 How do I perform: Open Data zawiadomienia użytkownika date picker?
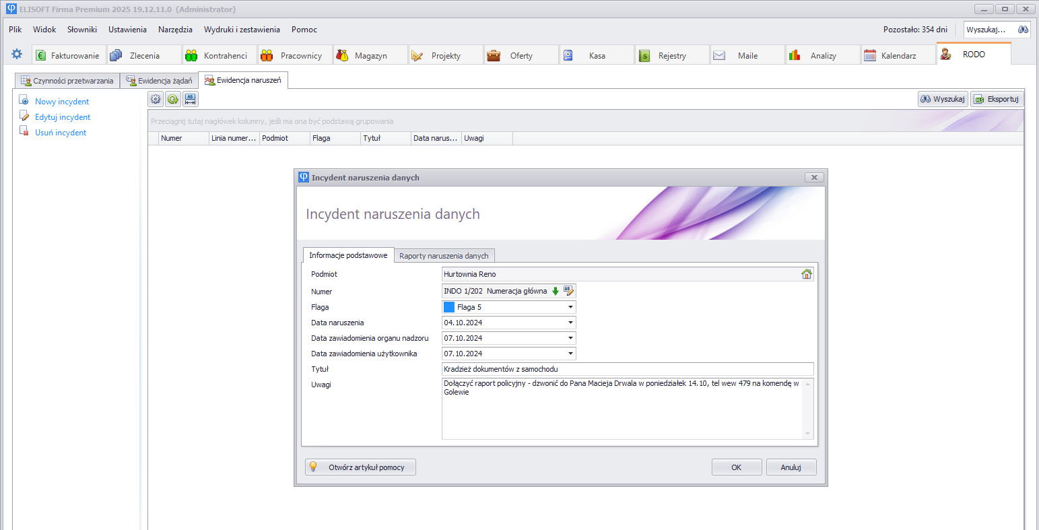pos(570,354)
